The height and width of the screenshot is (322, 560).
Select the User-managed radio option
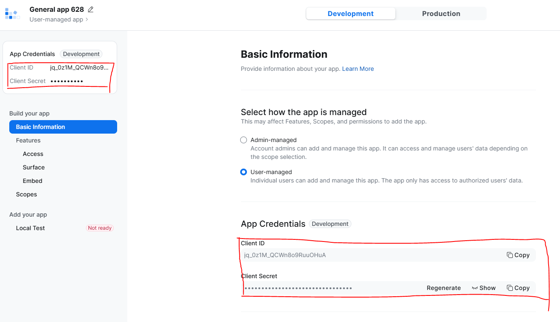pyautogui.click(x=244, y=172)
